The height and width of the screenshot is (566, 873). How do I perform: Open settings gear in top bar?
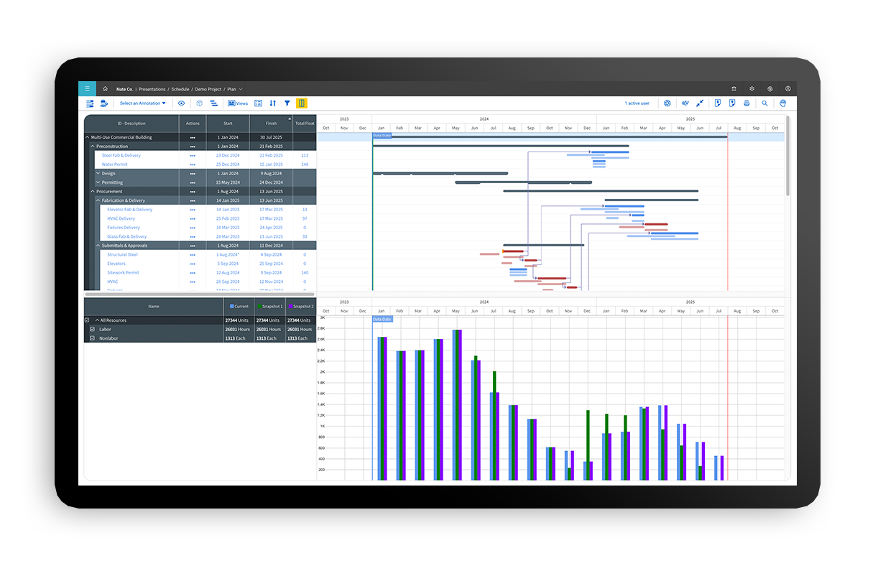pyautogui.click(x=752, y=89)
